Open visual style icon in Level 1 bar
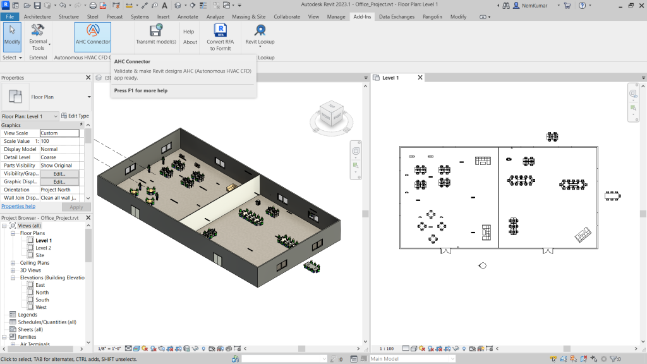The width and height of the screenshot is (647, 364). pyautogui.click(x=414, y=348)
